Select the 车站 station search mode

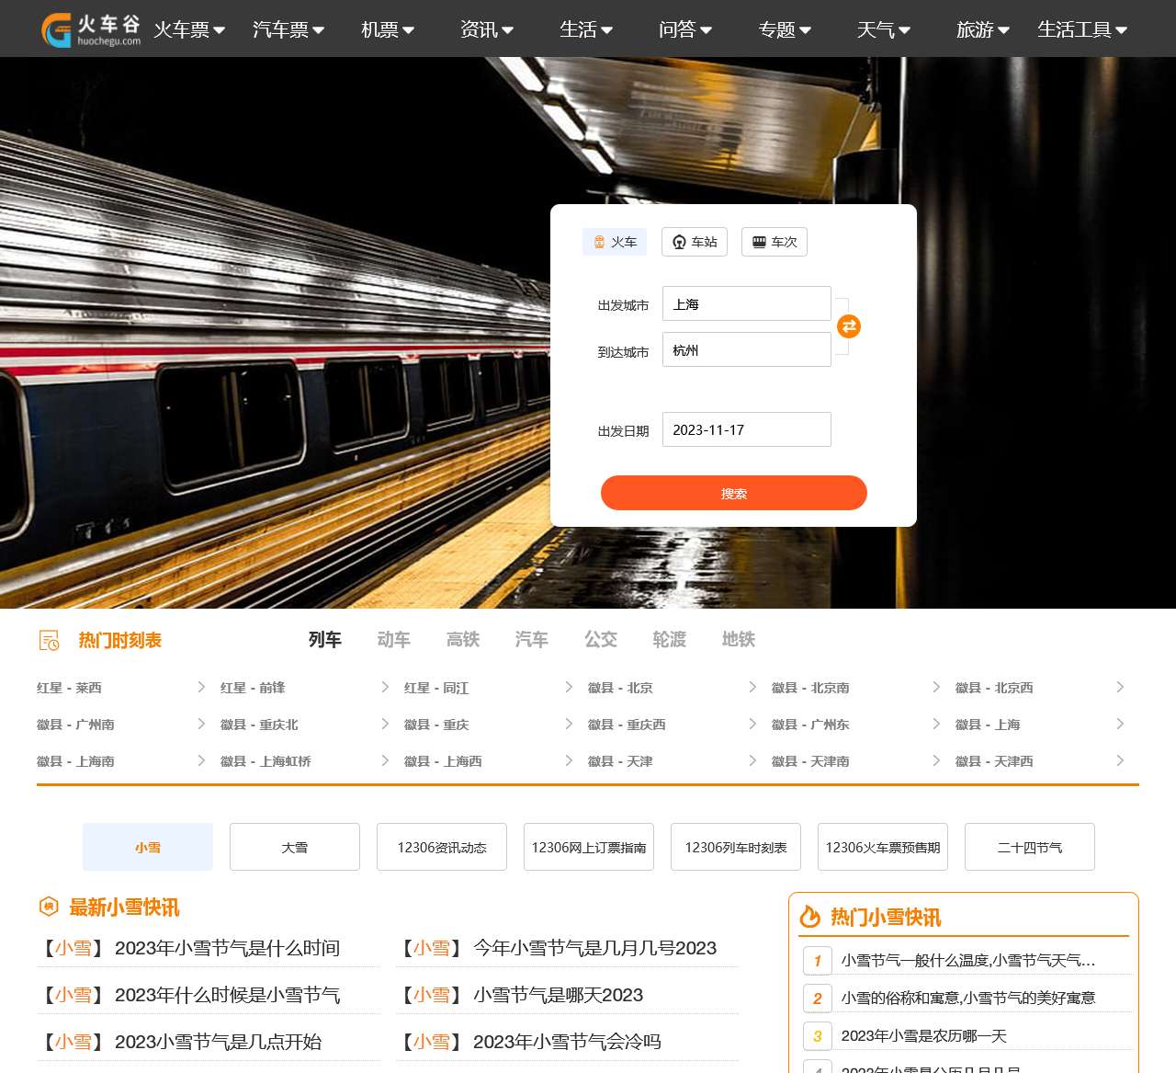coord(695,242)
